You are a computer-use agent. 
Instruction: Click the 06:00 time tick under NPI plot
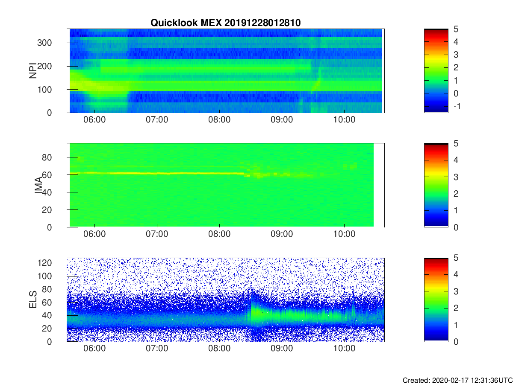(x=94, y=119)
